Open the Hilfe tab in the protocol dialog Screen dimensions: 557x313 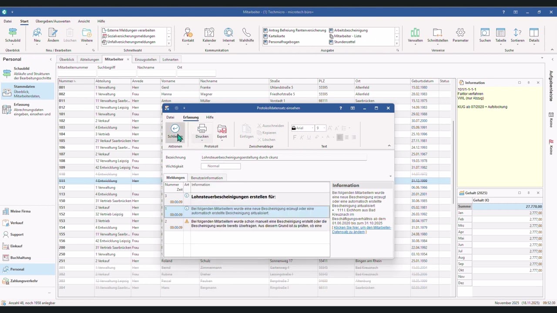(x=210, y=117)
